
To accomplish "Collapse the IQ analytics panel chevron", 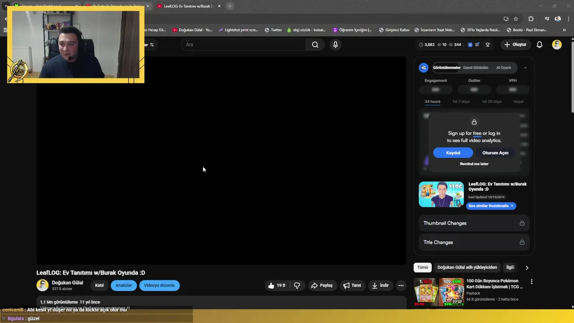I will [525, 68].
